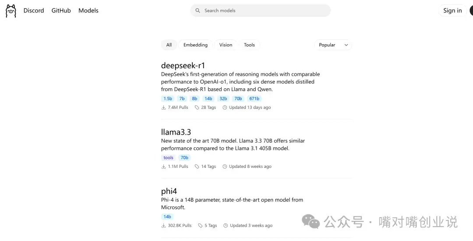Viewport: 473px width, 241px height.
Task: Click the llama3.3 tags icon
Action: point(197,167)
